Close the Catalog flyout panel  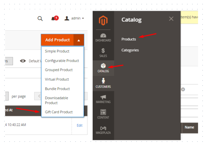171,19
